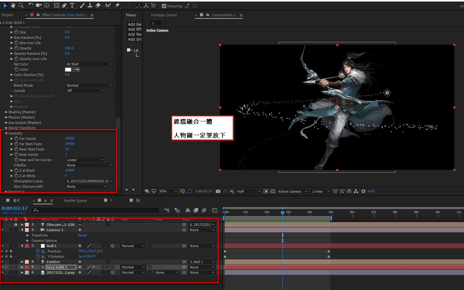Select the Horizontal Type tool

[72, 5]
